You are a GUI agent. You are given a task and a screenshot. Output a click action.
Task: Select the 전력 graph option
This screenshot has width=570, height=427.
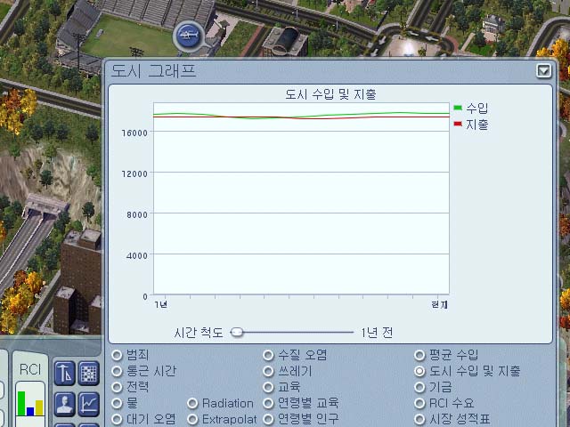117,387
